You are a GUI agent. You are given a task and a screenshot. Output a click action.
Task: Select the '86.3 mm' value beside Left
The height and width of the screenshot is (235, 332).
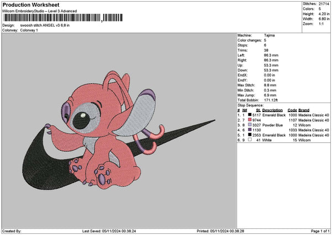point(271,55)
